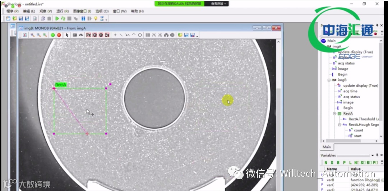Click the Options icon in imgB toolbar

(25, 35)
